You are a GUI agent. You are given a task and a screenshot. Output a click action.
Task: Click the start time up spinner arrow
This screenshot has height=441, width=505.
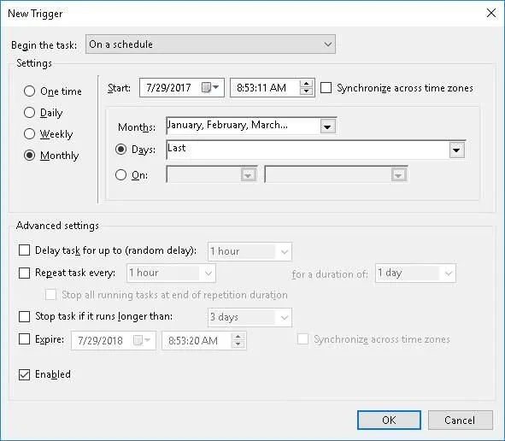point(306,84)
